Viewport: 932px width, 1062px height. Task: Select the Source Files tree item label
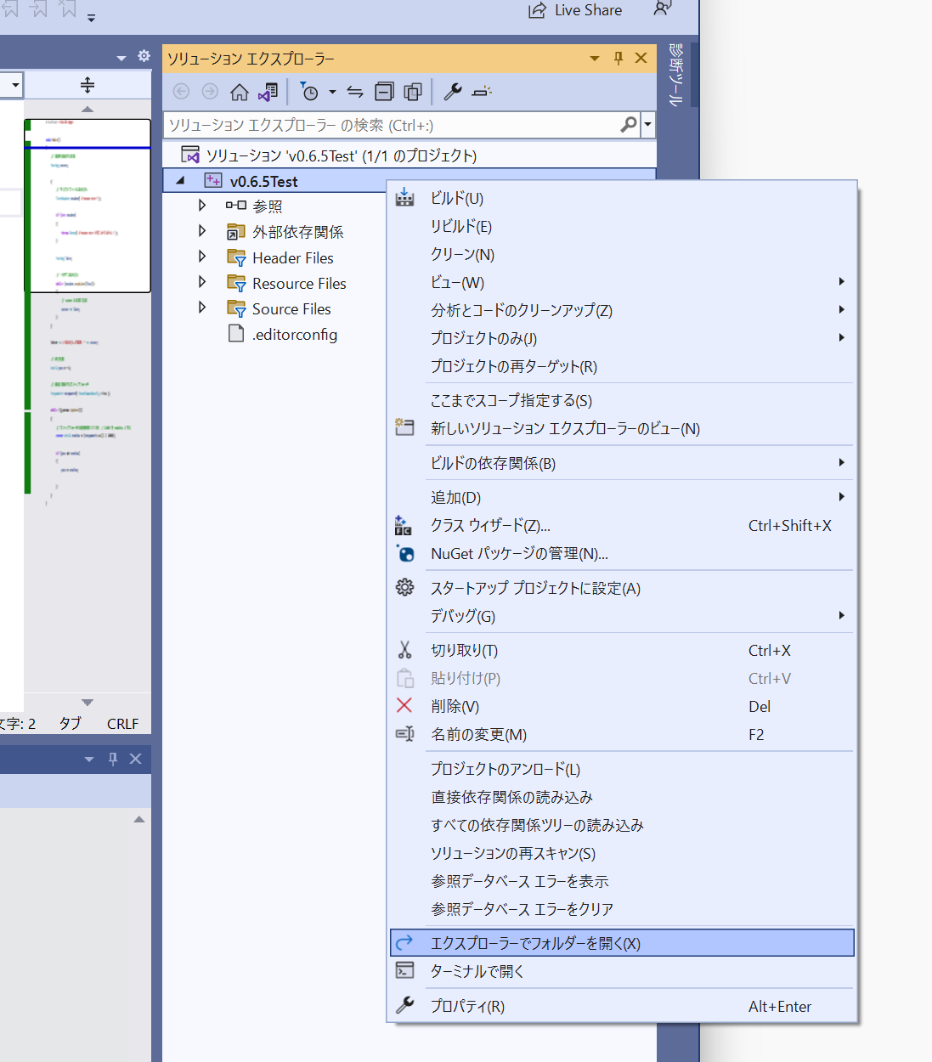tap(291, 309)
